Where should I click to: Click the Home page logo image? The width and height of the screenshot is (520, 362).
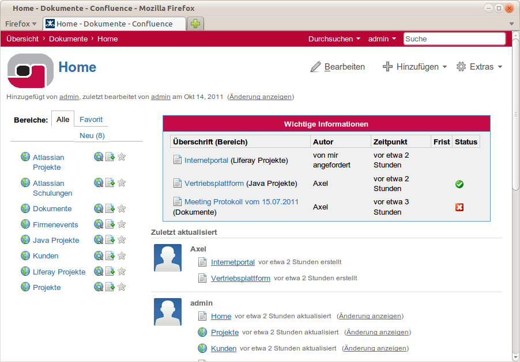pos(31,70)
